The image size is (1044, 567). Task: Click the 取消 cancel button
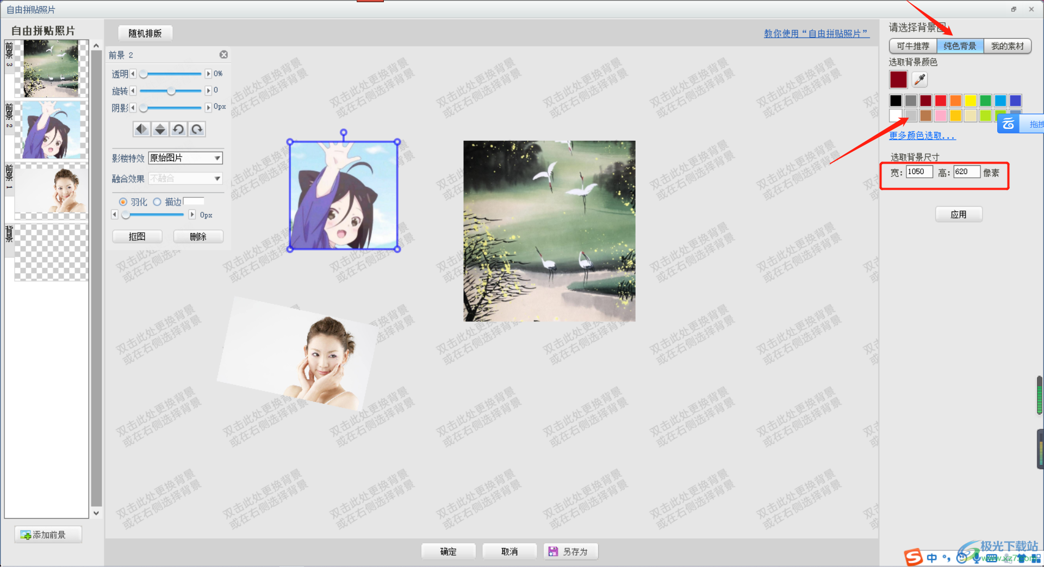pyautogui.click(x=509, y=551)
